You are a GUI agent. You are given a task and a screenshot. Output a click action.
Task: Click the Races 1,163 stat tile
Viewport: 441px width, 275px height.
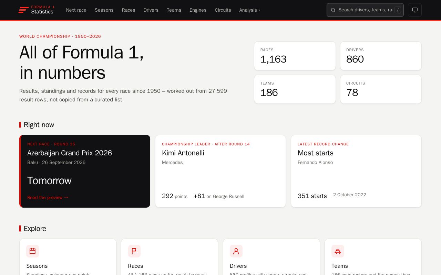[295, 56]
